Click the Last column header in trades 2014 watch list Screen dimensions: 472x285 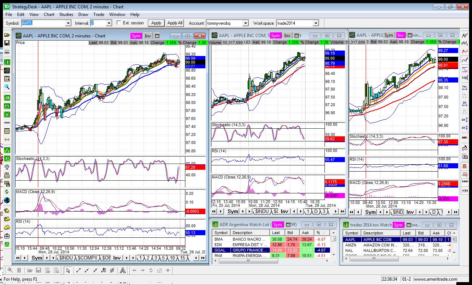[x=408, y=233]
